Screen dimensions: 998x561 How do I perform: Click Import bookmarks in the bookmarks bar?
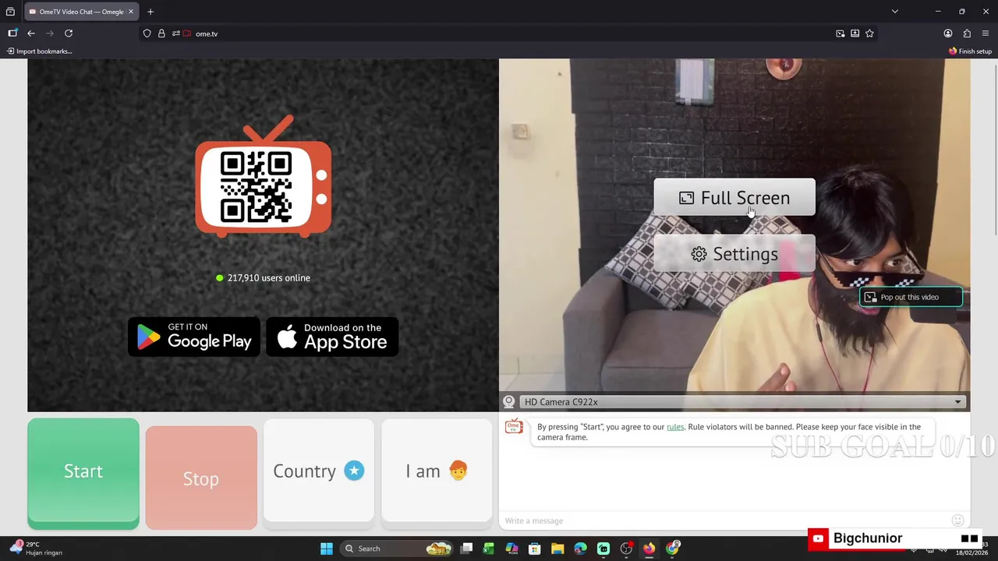tap(39, 51)
